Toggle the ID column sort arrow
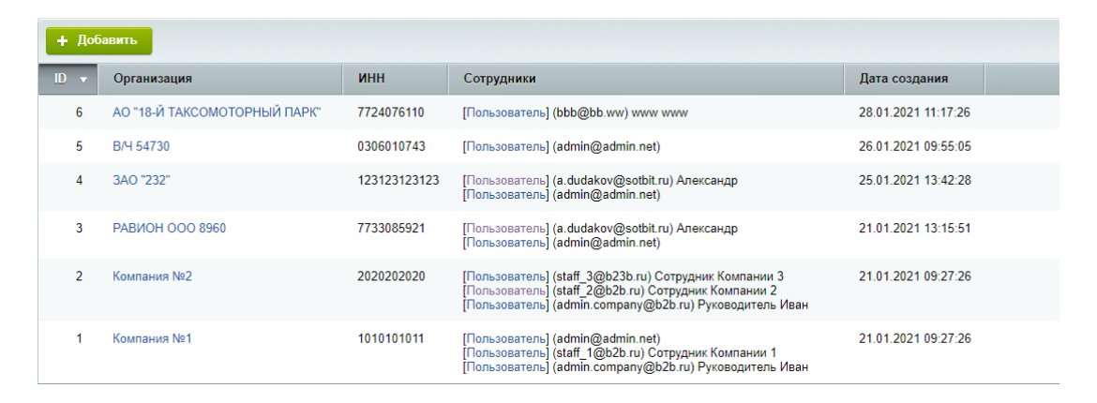This screenshot has width=1097, height=403. [83, 80]
